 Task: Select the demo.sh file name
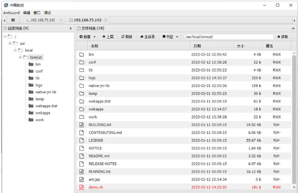(96, 187)
